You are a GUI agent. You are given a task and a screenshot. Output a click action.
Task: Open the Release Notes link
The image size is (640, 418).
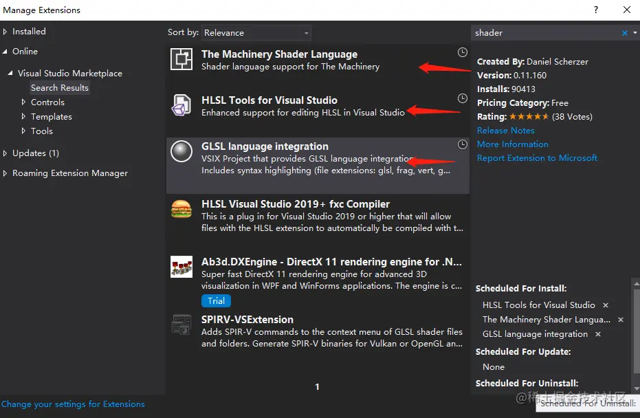[505, 130]
